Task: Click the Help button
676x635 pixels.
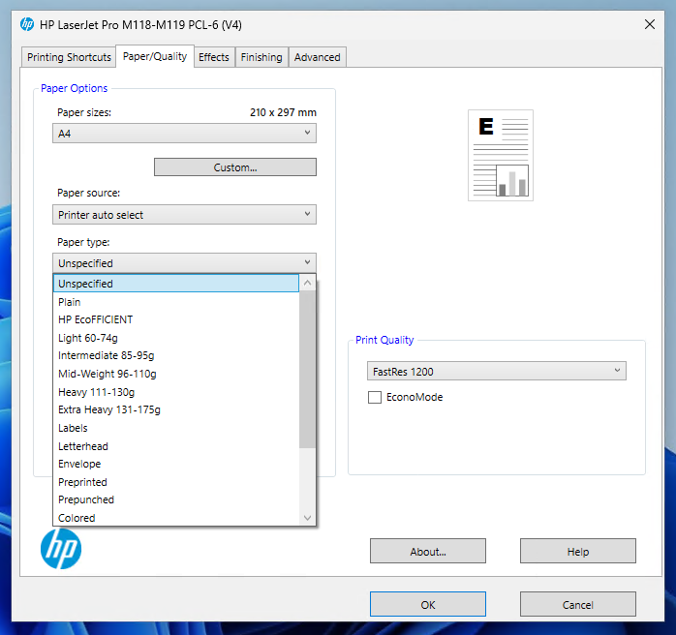Action: pos(578,551)
